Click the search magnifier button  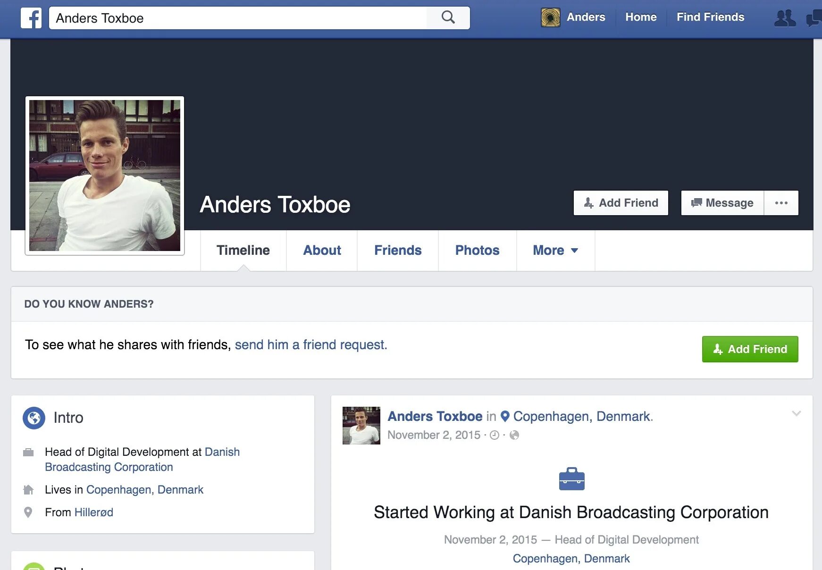pos(448,17)
